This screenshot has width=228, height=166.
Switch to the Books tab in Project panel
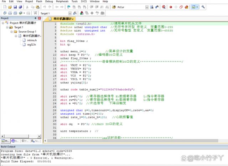(15, 141)
